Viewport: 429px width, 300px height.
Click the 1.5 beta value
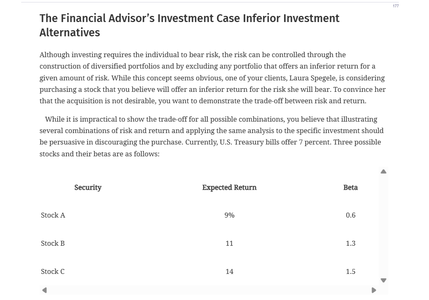tap(350, 271)
